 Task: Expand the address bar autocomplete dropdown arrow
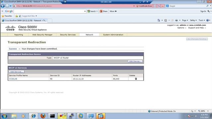click(x=134, y=6)
